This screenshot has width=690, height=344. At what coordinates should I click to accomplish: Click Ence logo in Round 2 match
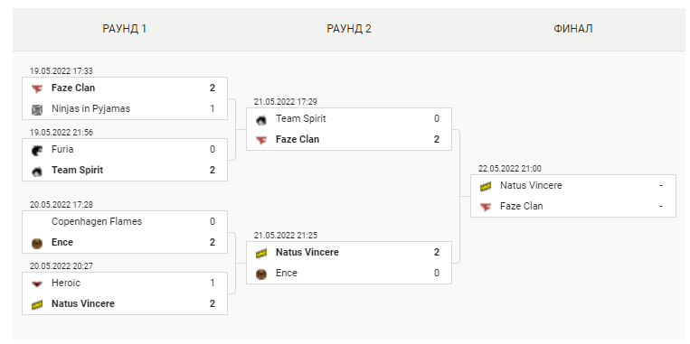[261, 274]
